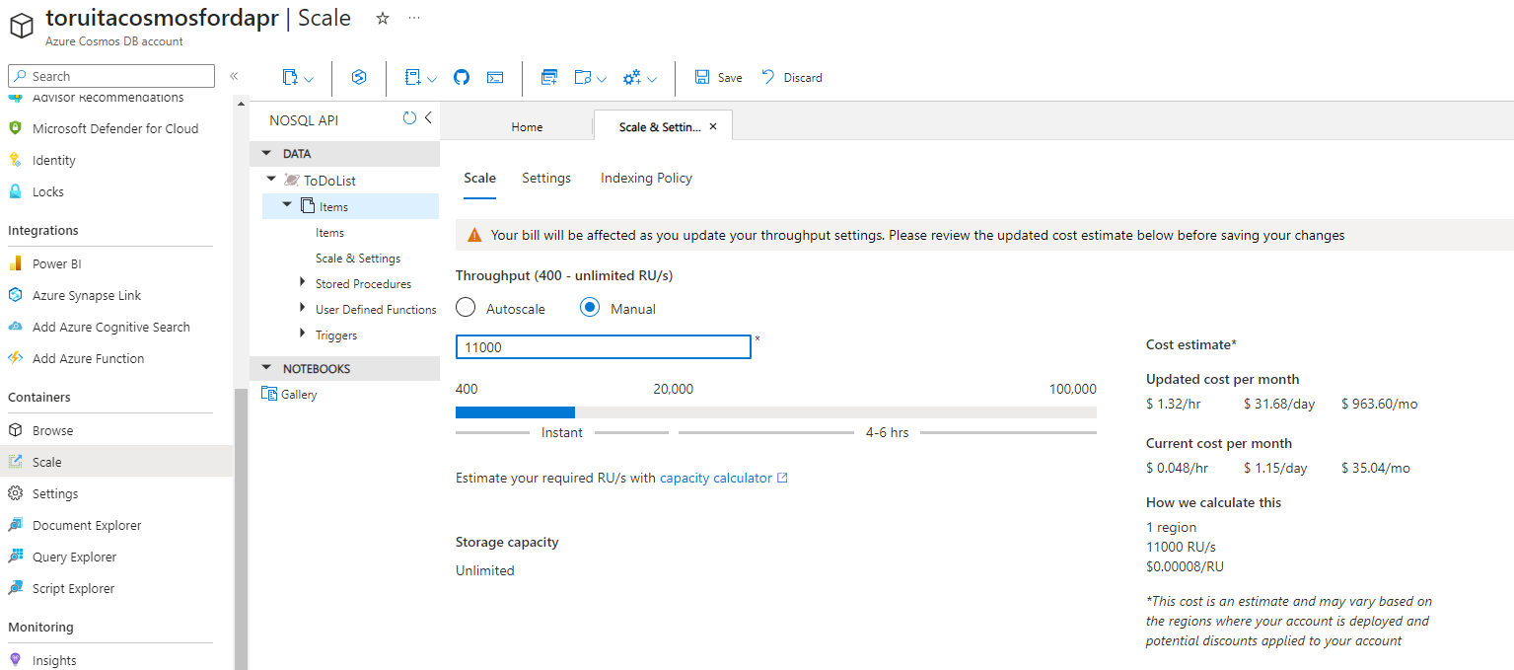Open a new Data Explorer terminal
Screen dimensions: 1514x670
494,77
